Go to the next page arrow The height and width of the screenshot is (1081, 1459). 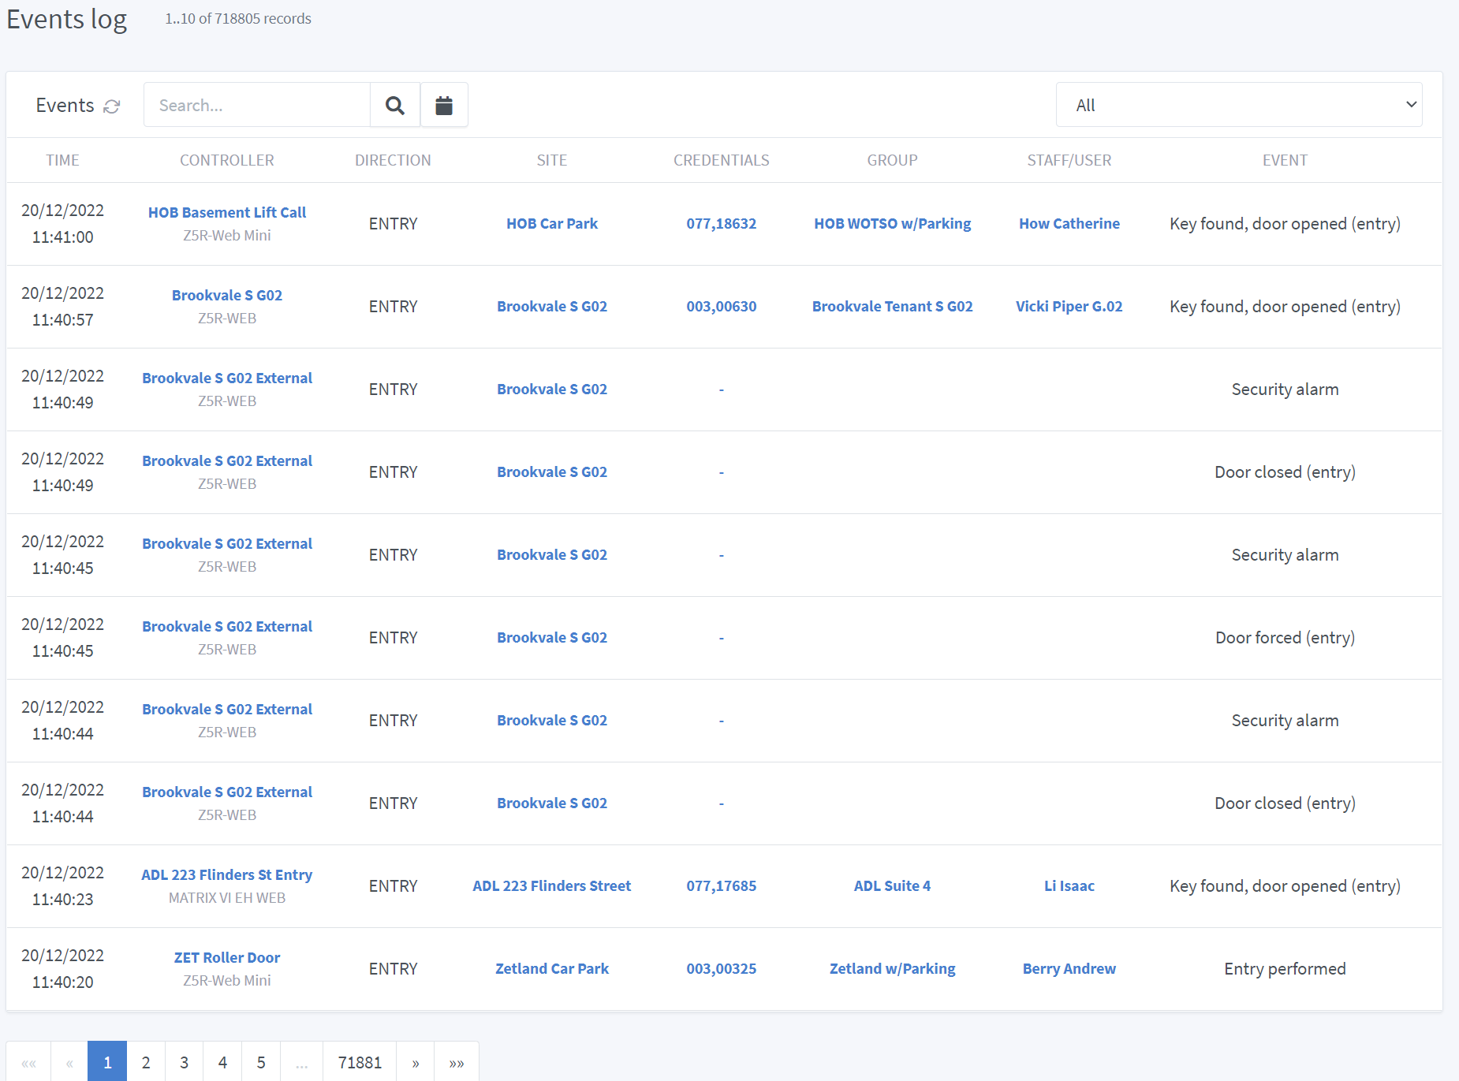pos(416,1062)
